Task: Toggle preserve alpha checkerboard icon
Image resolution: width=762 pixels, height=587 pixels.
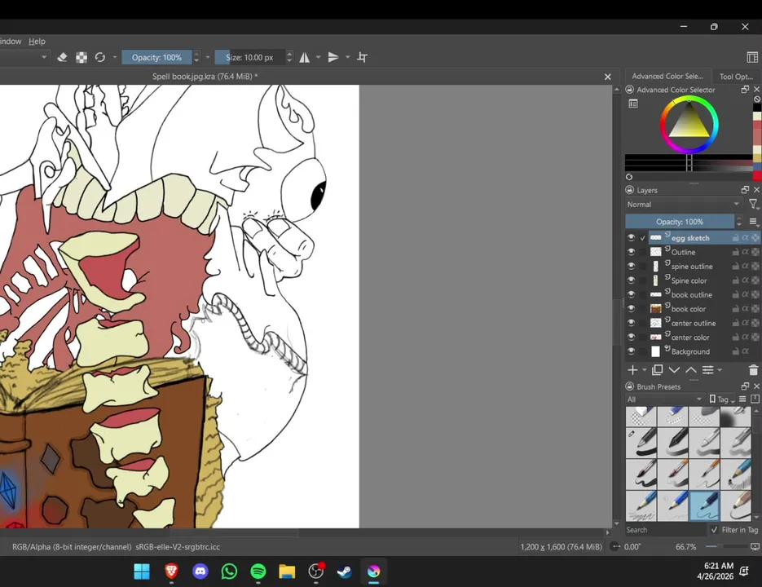Action: pyautogui.click(x=81, y=57)
